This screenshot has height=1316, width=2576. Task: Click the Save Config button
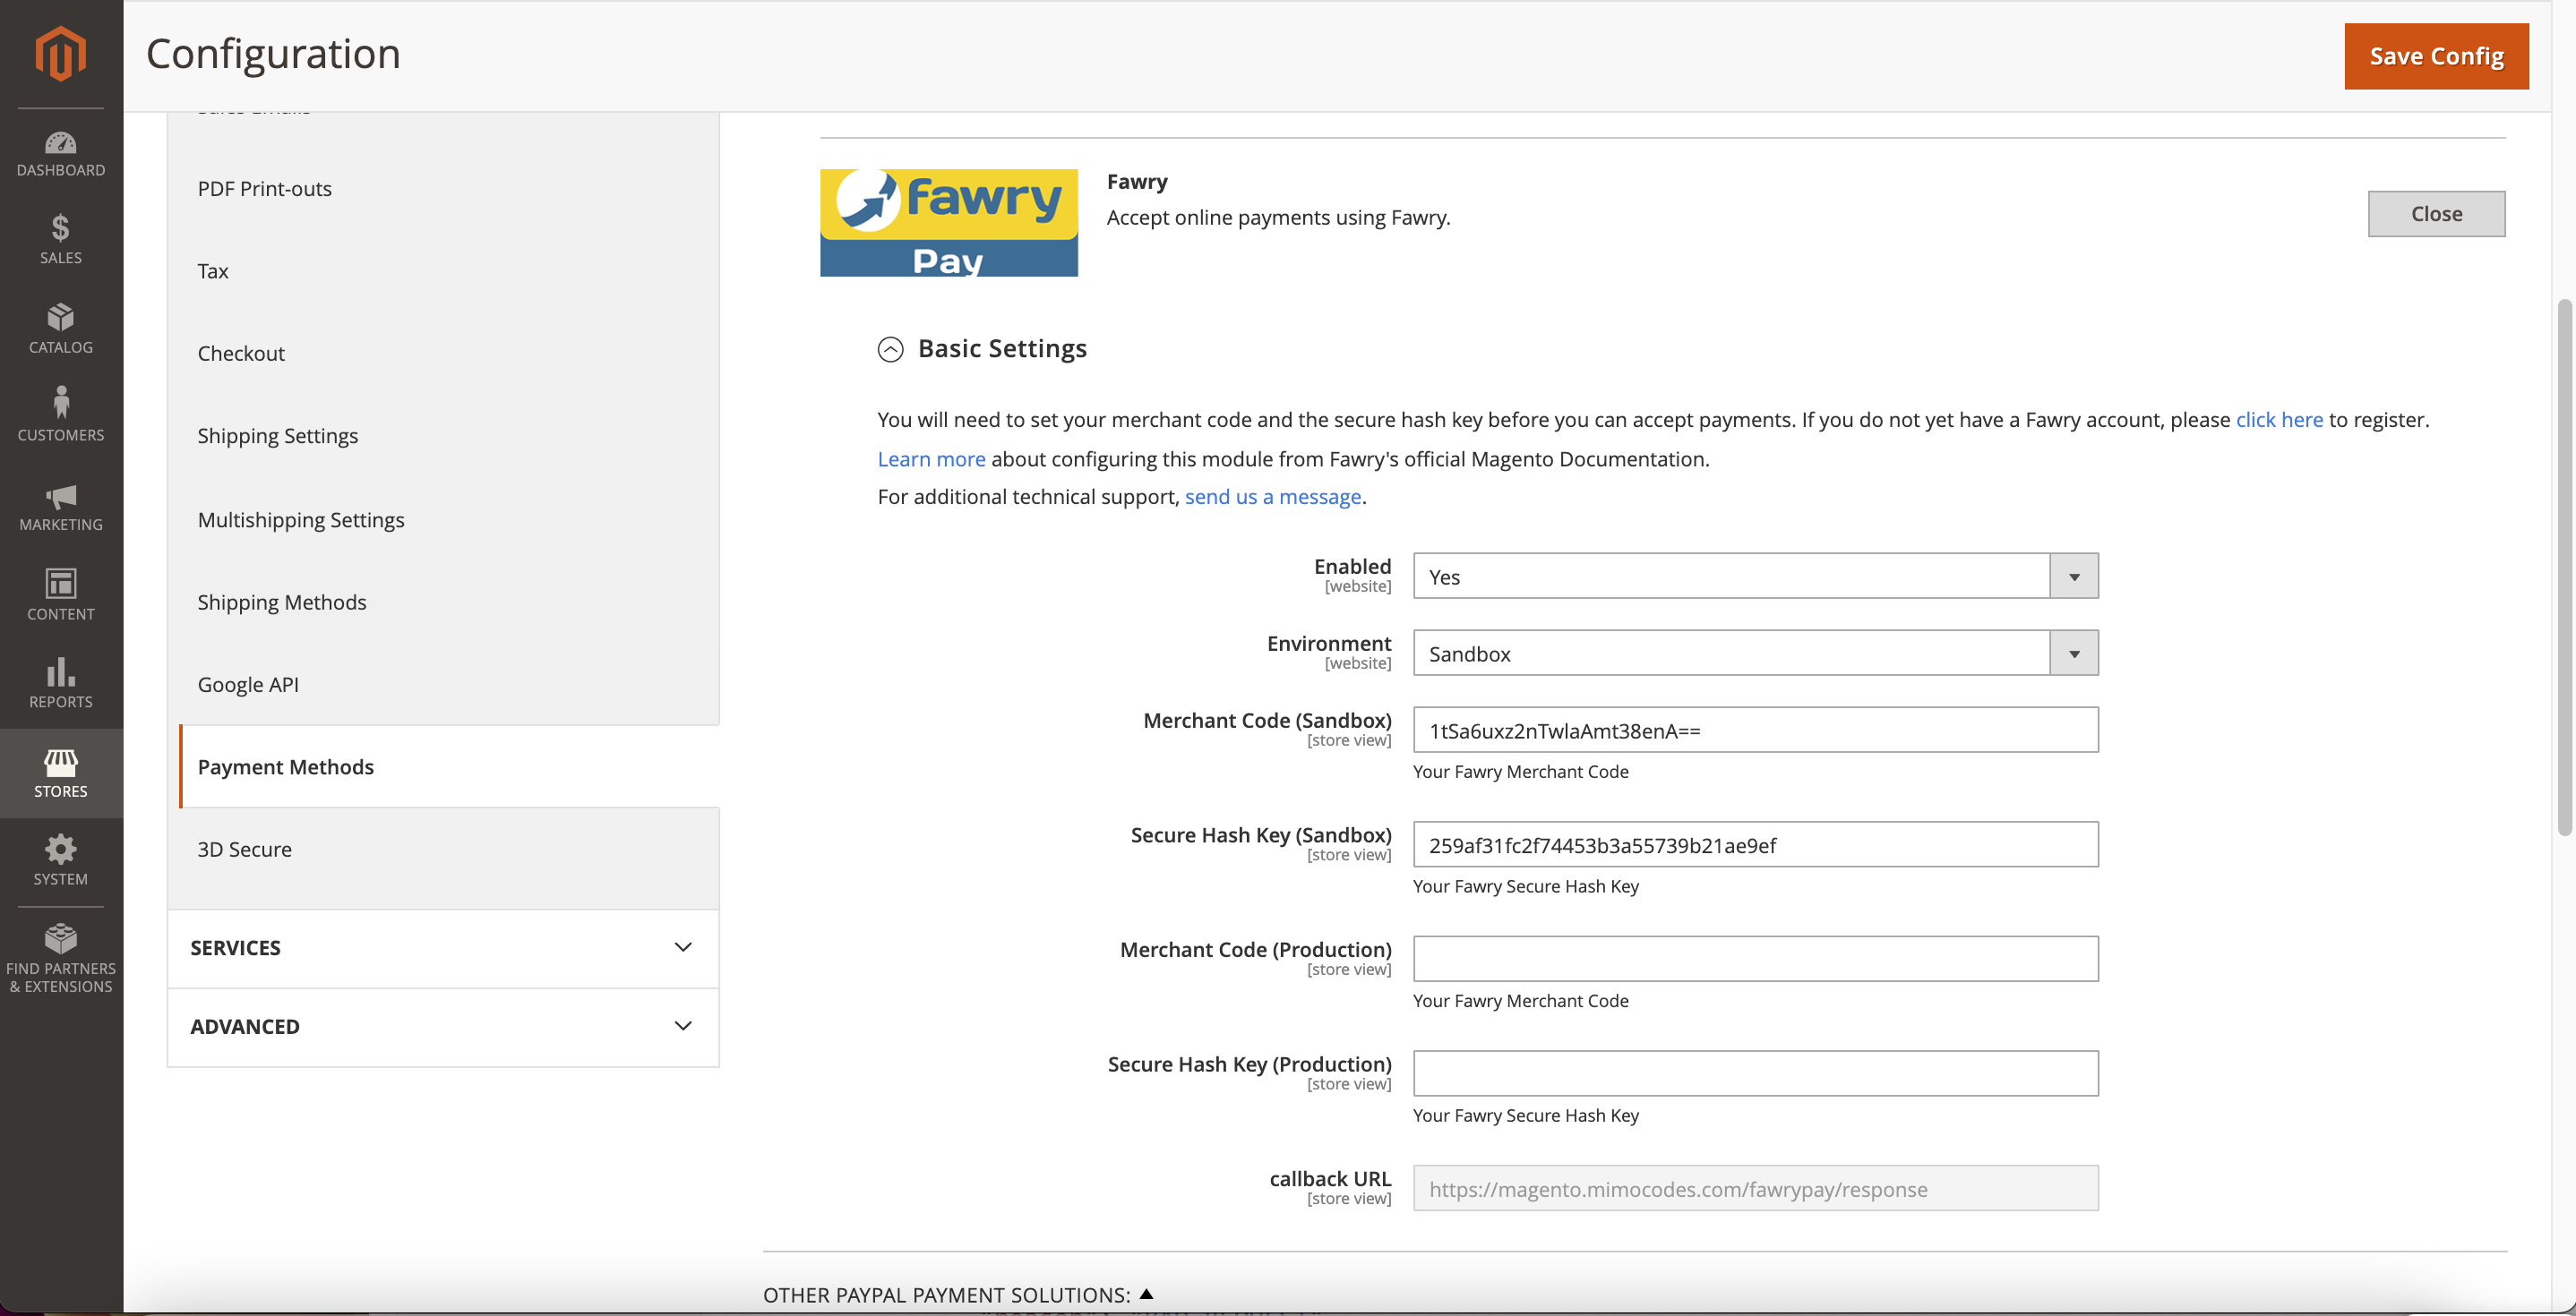2436,56
